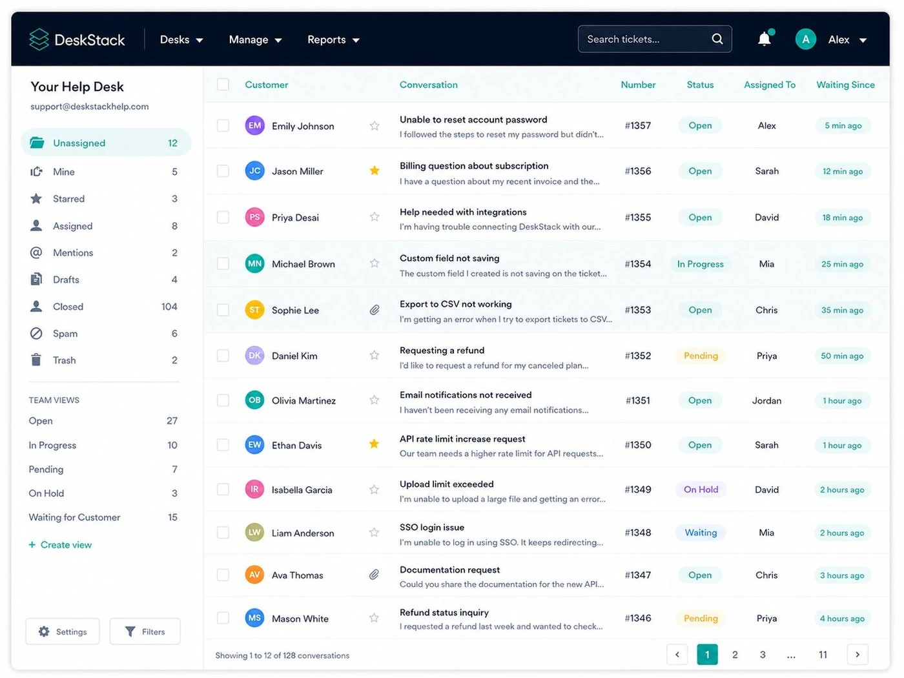Go to next page arrow
Viewport: 904px width, 678px height.
(x=858, y=654)
